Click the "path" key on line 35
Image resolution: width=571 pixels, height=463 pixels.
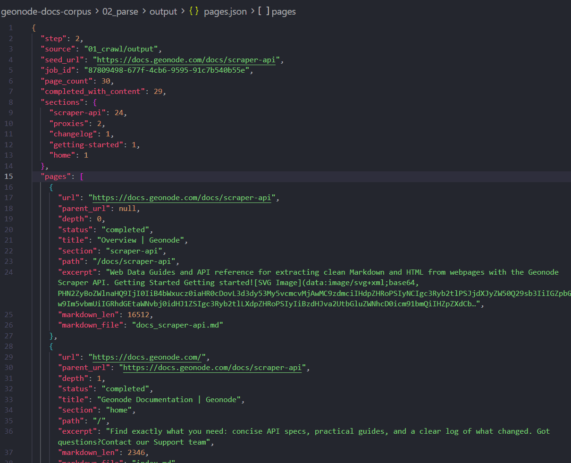point(71,421)
